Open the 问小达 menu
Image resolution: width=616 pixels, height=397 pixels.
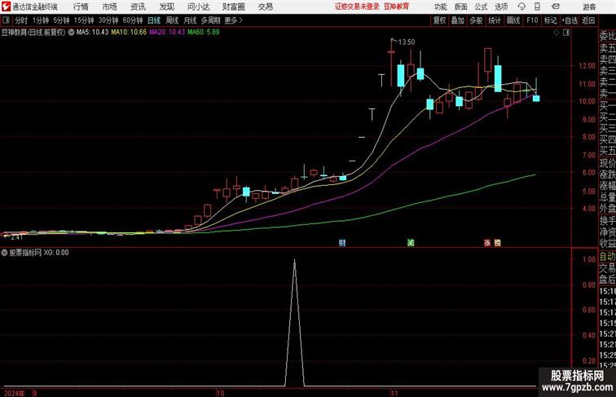(198, 7)
